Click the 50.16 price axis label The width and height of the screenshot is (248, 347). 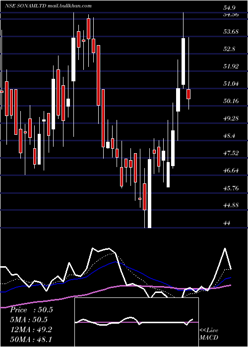point(231,101)
